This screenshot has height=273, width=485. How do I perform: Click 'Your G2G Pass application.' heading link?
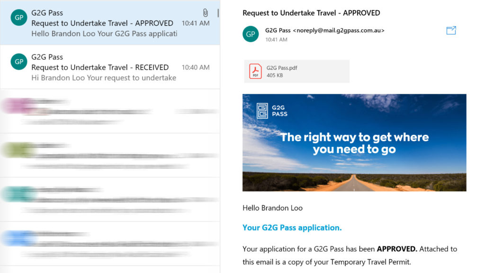(x=292, y=227)
